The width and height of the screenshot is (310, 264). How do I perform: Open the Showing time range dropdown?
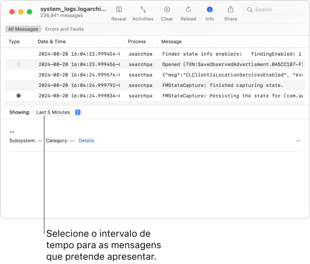(58, 112)
